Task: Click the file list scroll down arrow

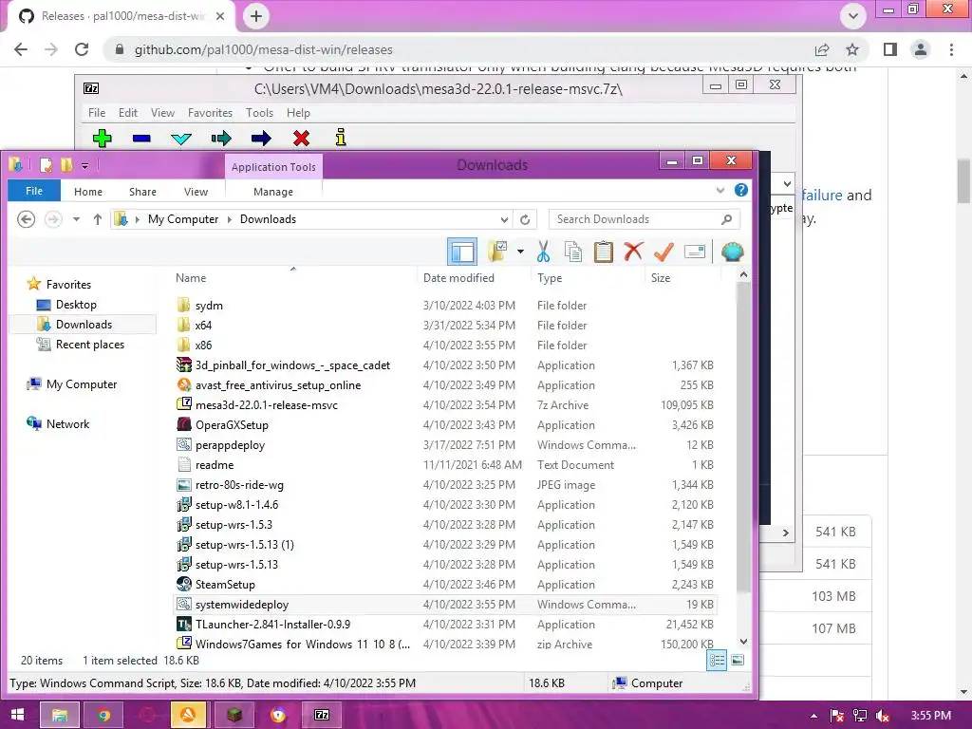Action: coord(743,643)
